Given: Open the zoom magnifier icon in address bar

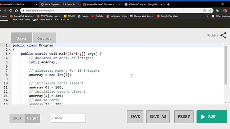Looking at the screenshot, I should (x=204, y=10).
